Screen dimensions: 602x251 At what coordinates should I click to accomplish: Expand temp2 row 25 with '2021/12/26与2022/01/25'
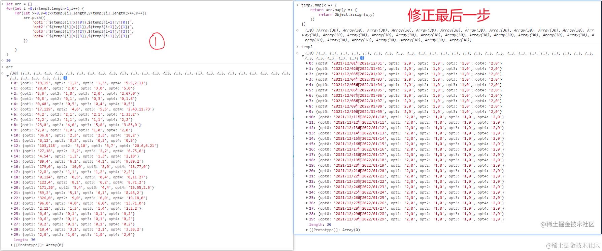pos(307,198)
